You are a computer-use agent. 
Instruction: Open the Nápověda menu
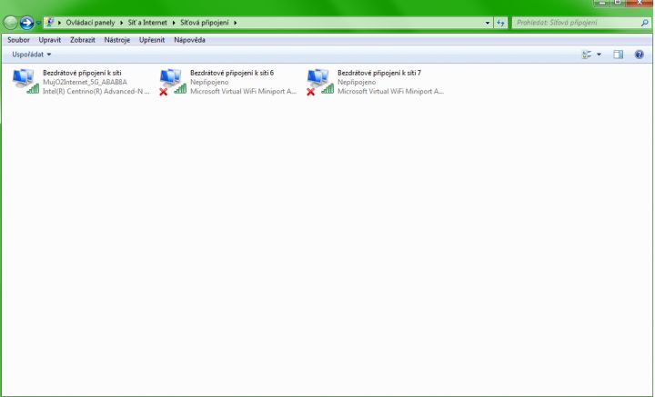tap(189, 40)
